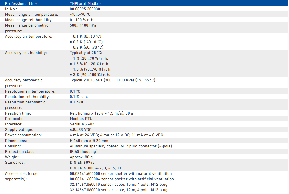289x194 pixels.
Task: Select the 15 m sensor cable line
Action: [x=119, y=184]
